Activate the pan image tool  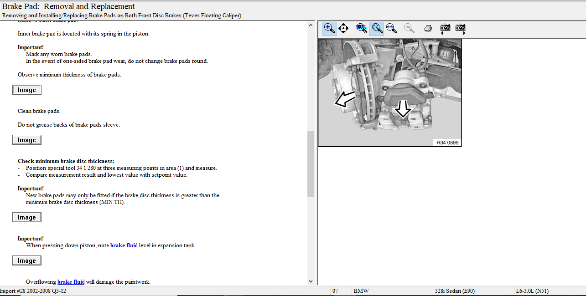tap(343, 28)
